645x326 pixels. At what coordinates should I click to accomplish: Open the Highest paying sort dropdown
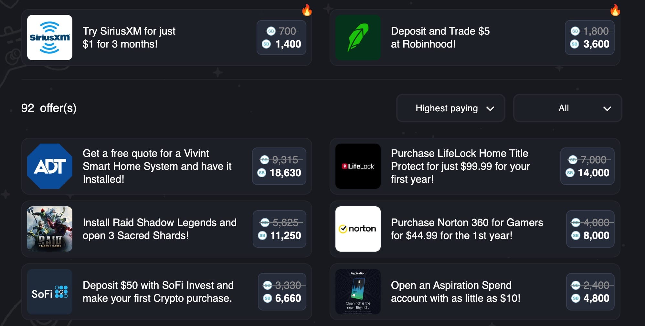450,108
